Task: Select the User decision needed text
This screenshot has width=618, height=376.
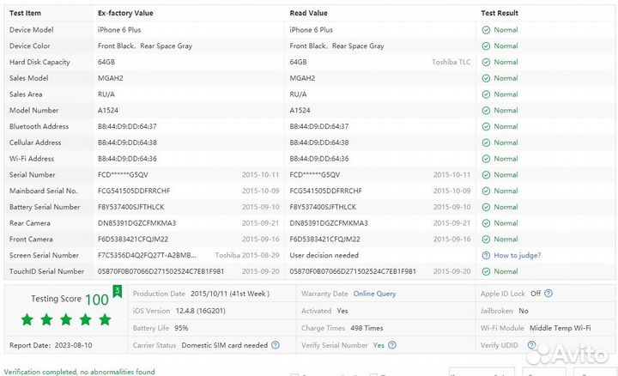Action: click(324, 256)
